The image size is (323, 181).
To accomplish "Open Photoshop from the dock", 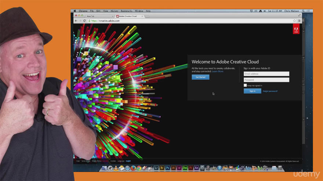I will coord(167,168).
